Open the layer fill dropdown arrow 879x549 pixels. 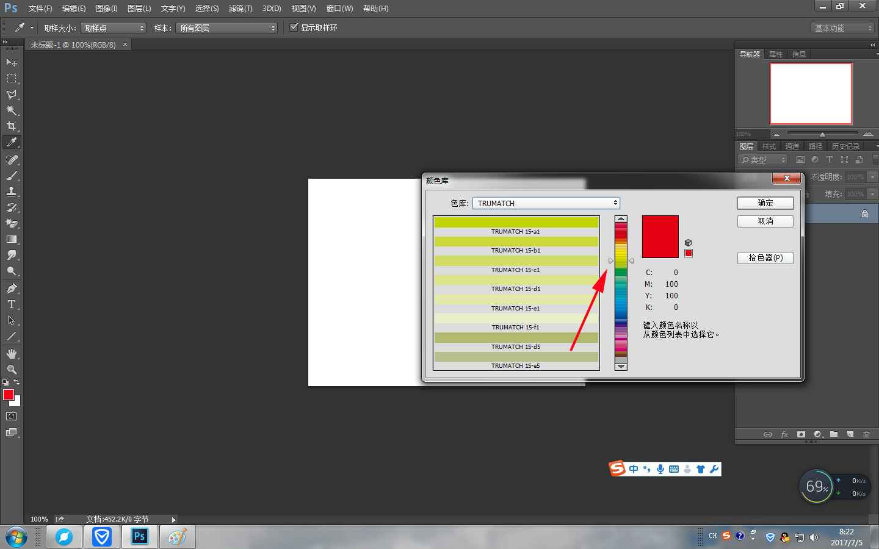[872, 194]
